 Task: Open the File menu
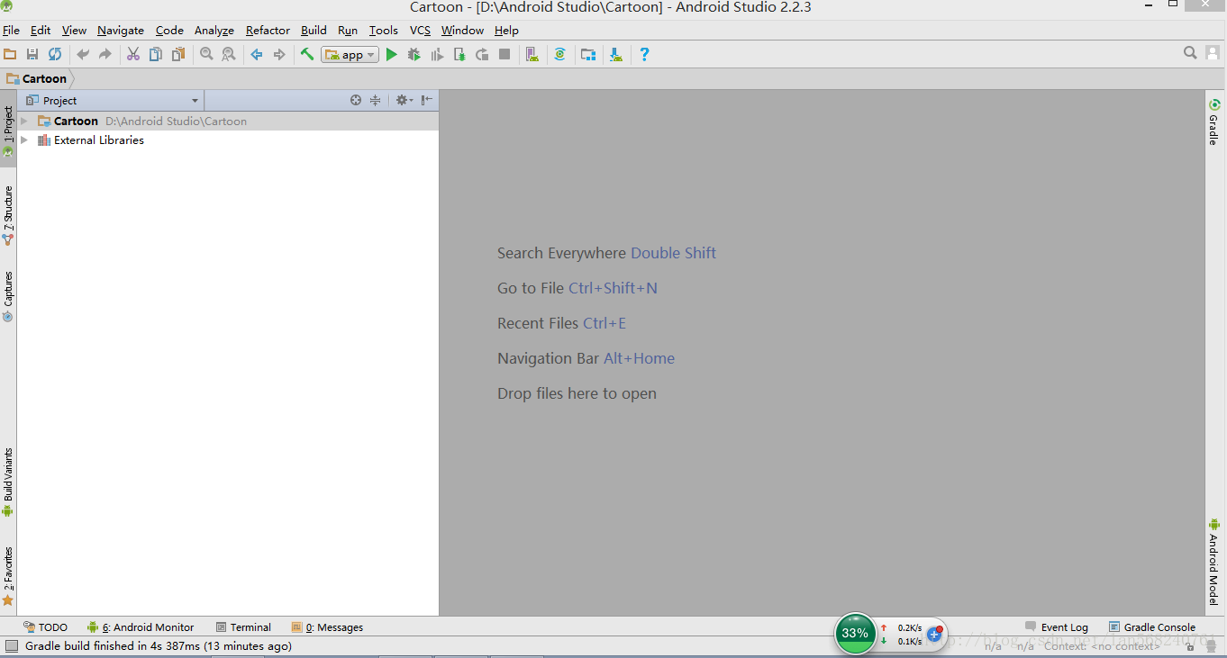pyautogui.click(x=11, y=30)
